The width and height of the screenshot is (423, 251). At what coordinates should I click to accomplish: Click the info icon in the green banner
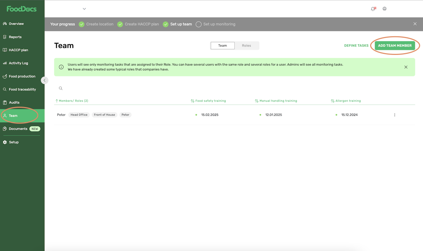(x=61, y=67)
